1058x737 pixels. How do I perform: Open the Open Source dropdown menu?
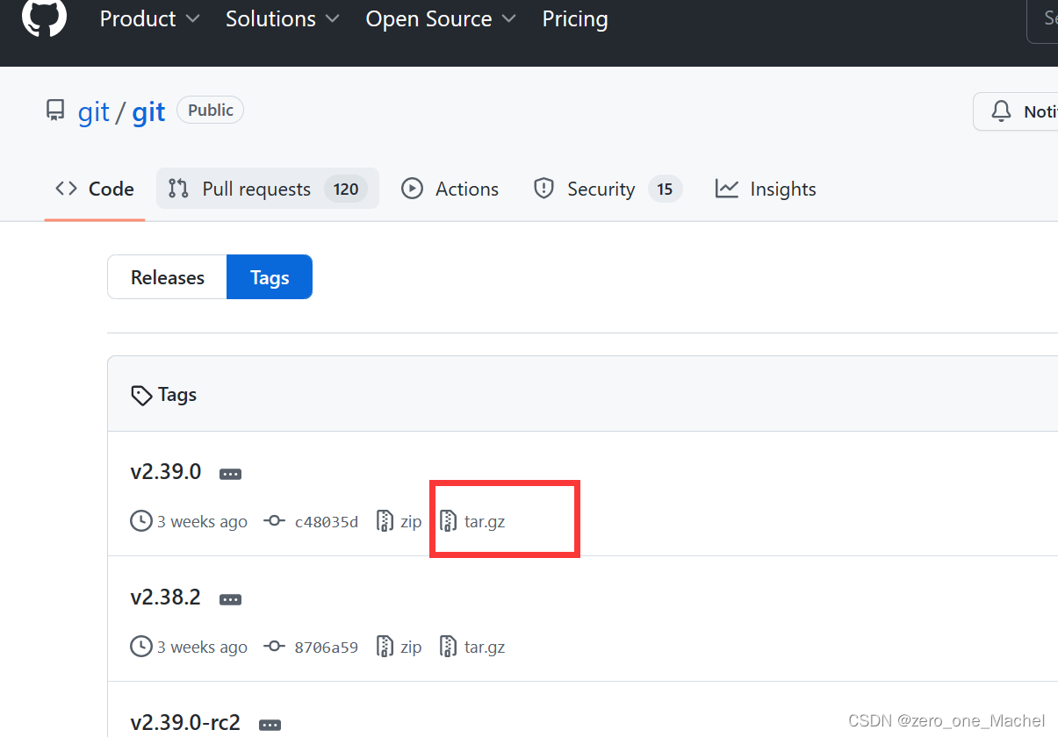(x=441, y=18)
